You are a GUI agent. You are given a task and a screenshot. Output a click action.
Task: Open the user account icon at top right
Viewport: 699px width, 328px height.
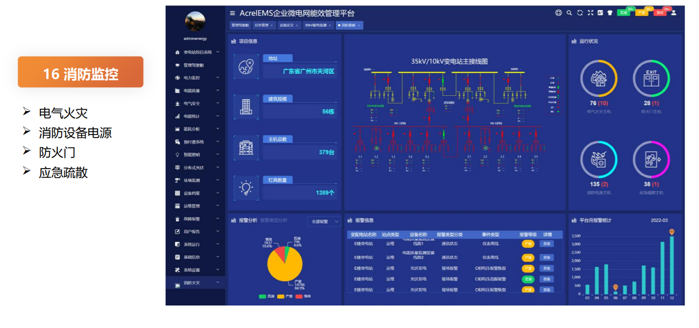[x=674, y=13]
